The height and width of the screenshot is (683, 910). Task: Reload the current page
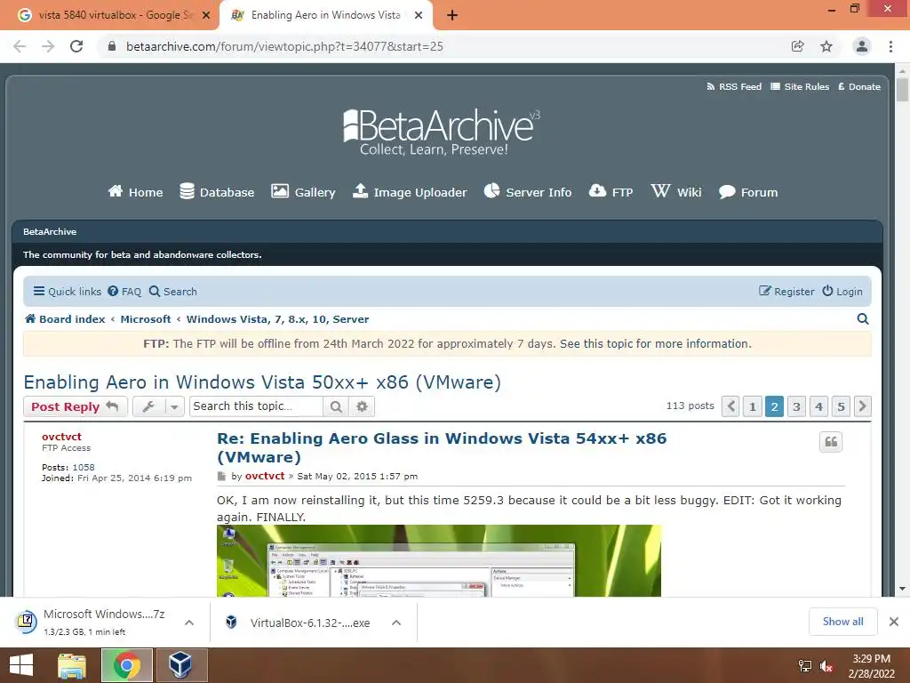pos(76,46)
